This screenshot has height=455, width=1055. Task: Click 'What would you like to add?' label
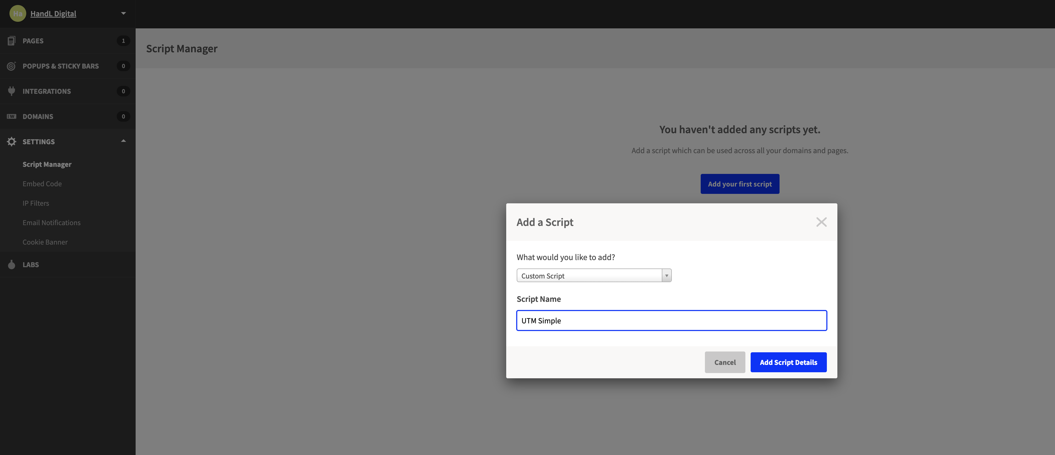tap(566, 257)
